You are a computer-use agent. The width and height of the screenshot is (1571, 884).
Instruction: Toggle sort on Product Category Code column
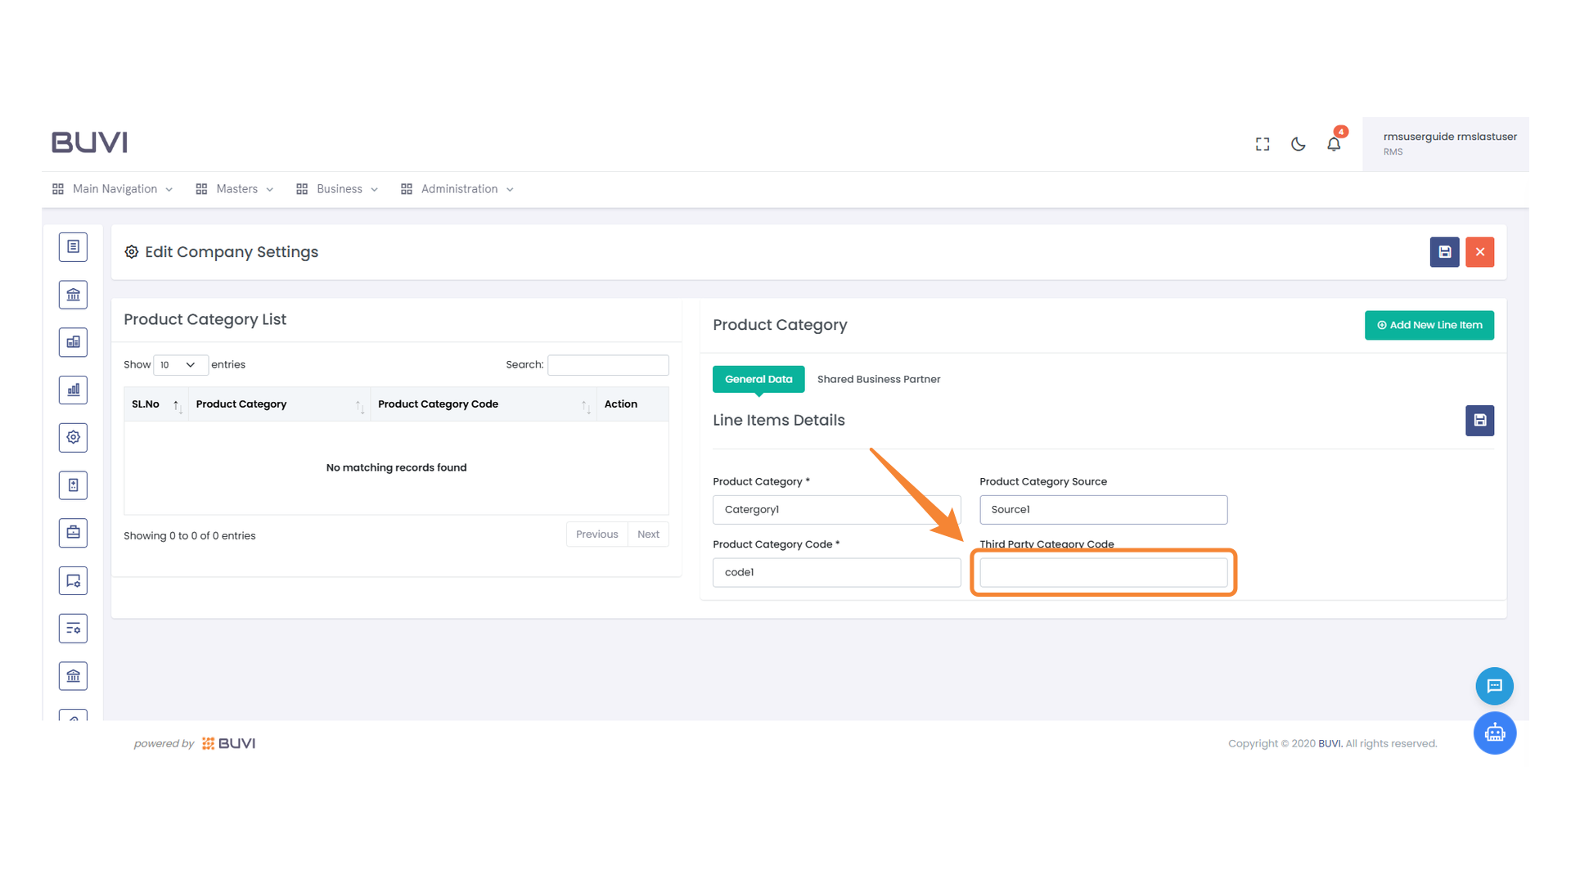click(585, 404)
